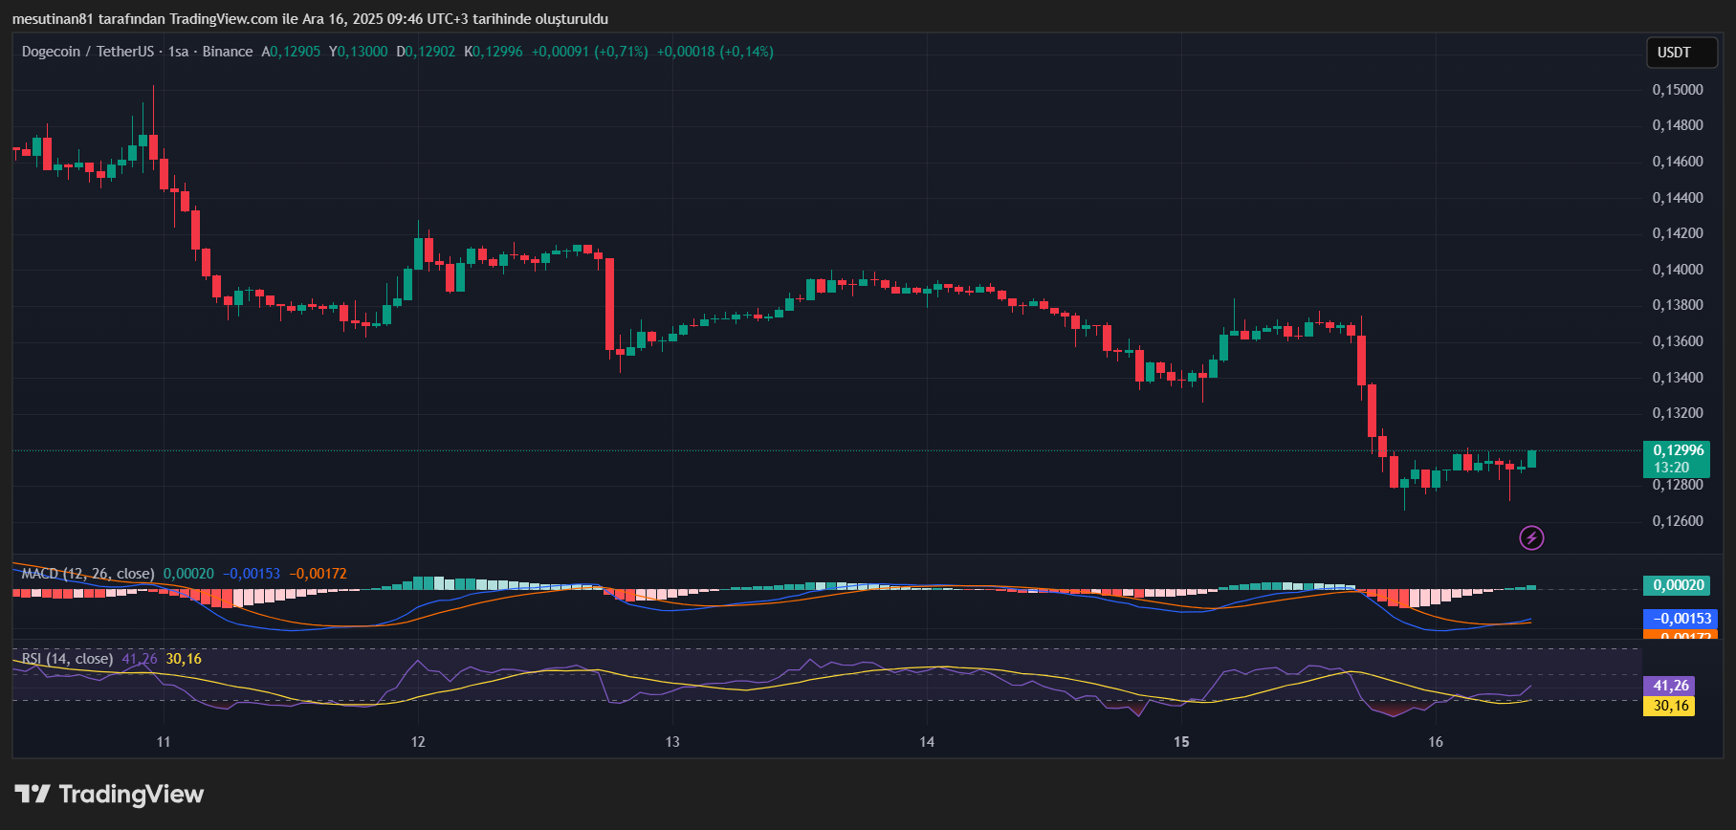
Task: Click the TradingView logo icon at bottom
Action: (x=32, y=794)
